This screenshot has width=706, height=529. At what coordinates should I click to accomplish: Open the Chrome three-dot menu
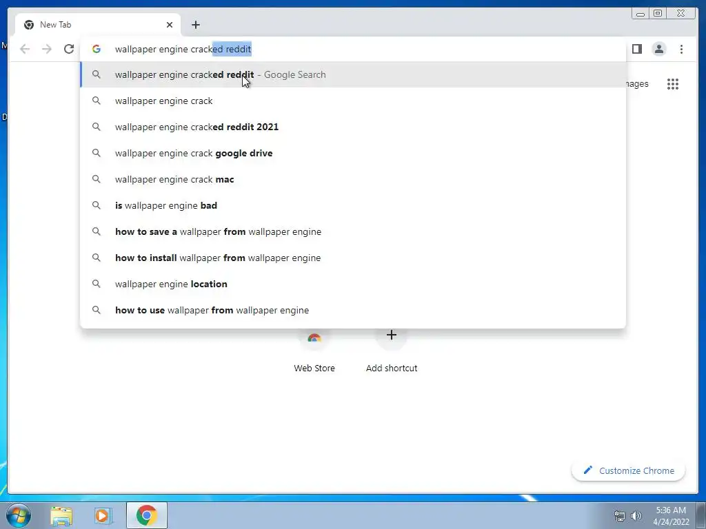[x=681, y=49]
